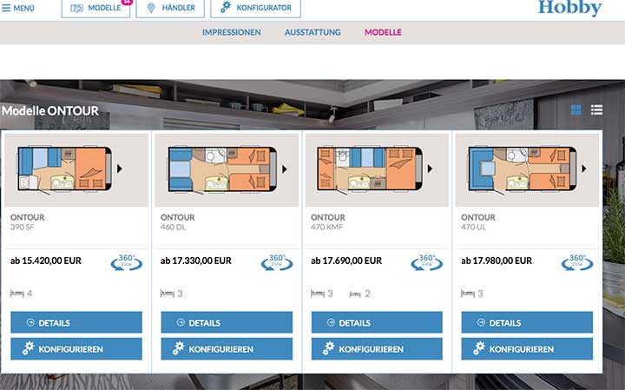Click DETAILS for ONTOUR 390 SF
Image resolution: width=625 pixels, height=390 pixels.
tap(76, 322)
